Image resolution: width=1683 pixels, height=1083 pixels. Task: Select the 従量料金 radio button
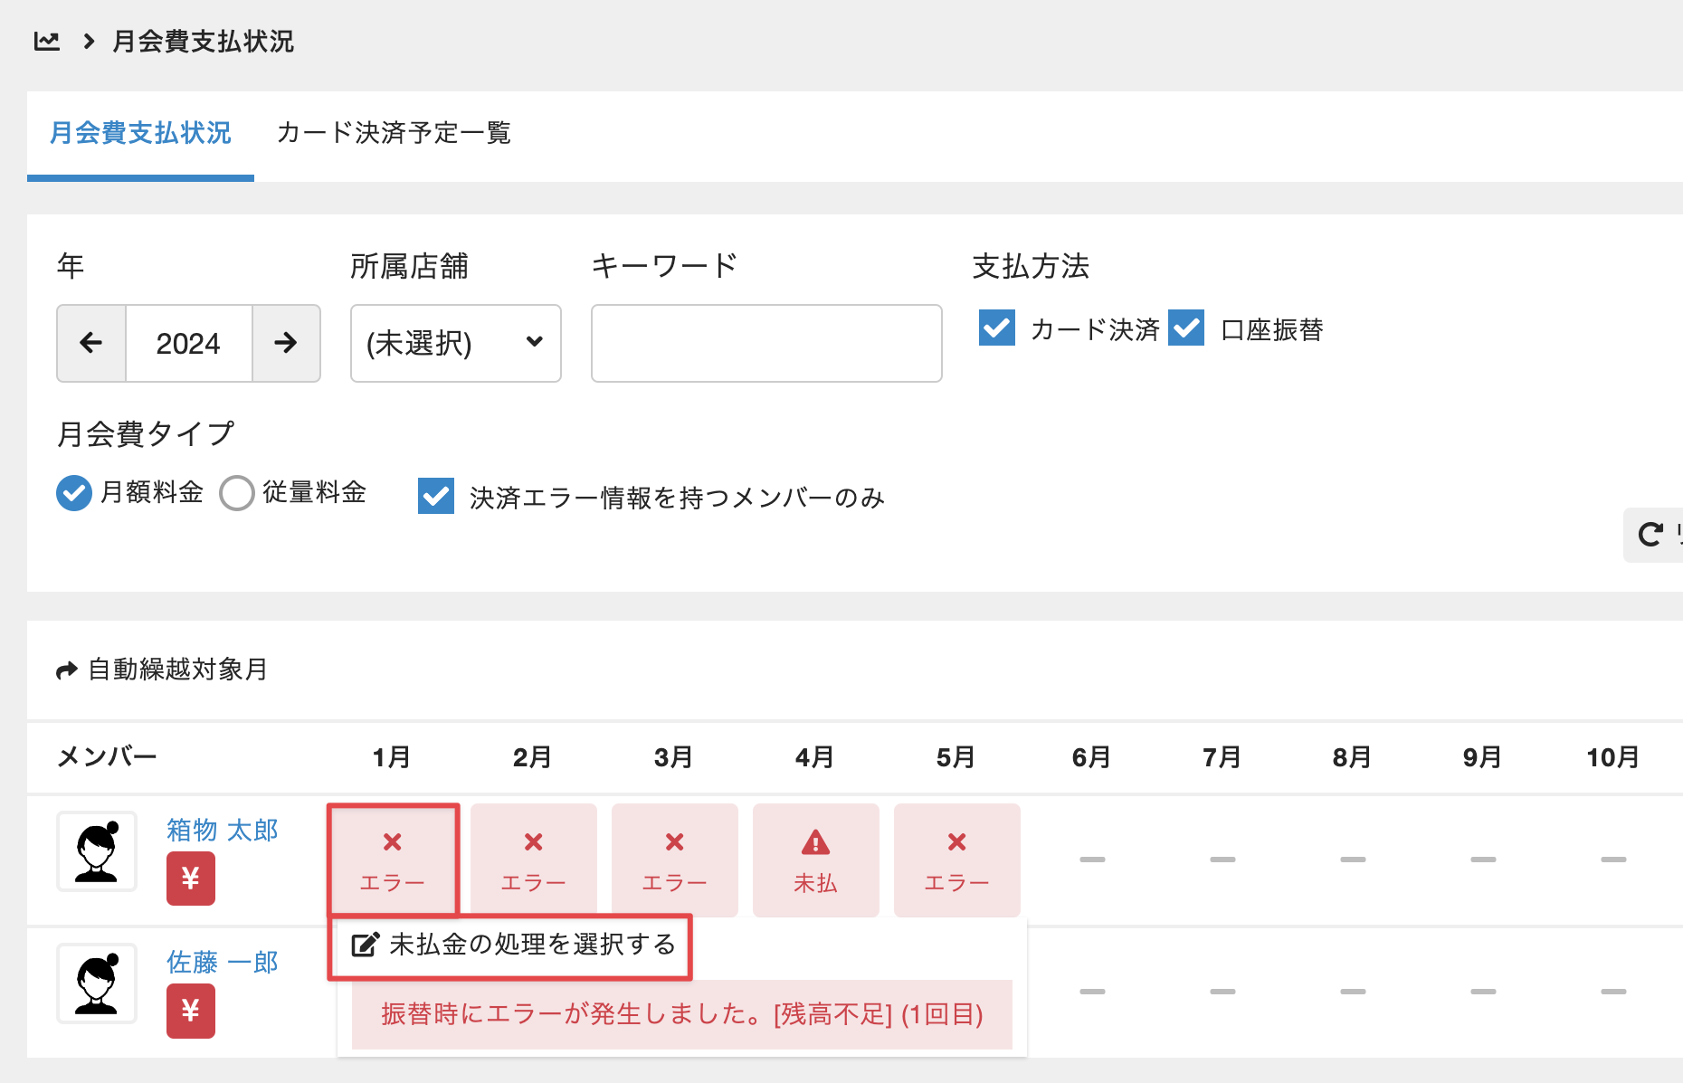[x=237, y=493]
